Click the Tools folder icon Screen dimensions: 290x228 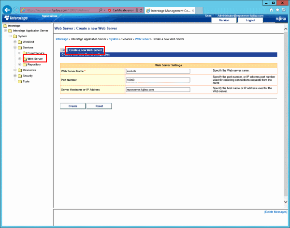click(20, 82)
